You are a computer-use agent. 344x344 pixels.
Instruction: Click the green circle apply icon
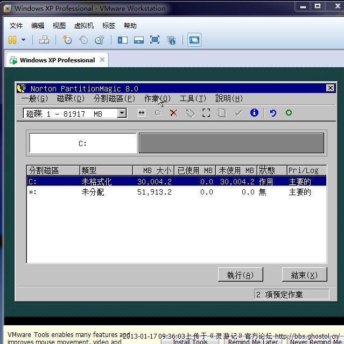[289, 113]
